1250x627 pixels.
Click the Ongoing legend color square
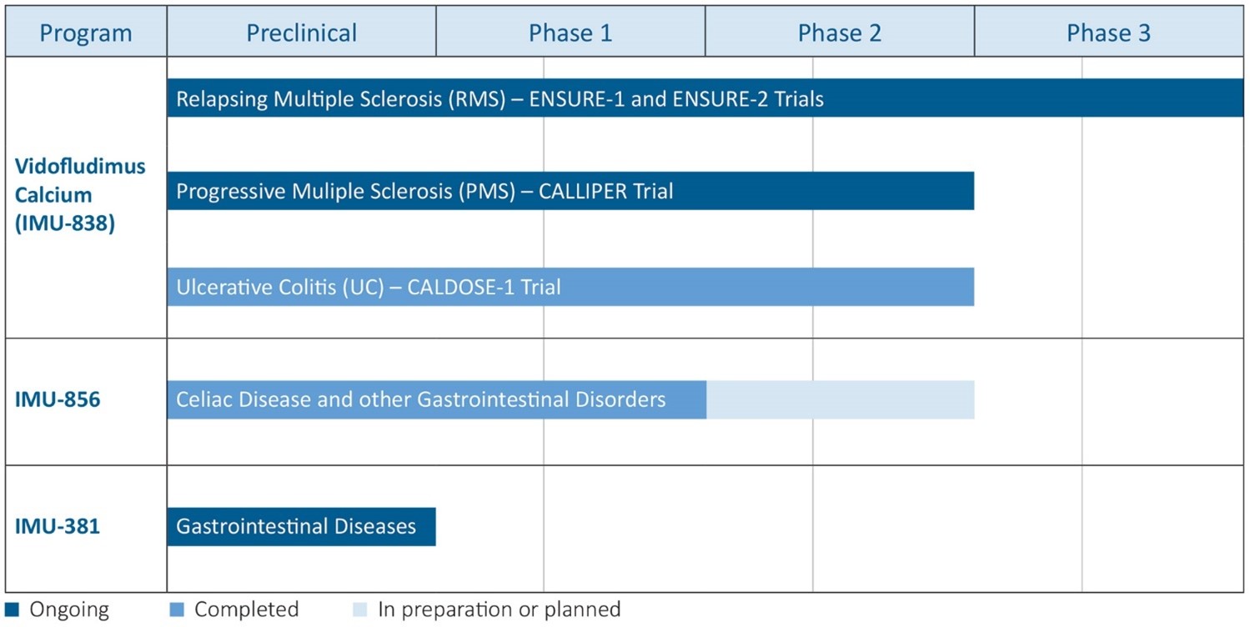coord(11,609)
